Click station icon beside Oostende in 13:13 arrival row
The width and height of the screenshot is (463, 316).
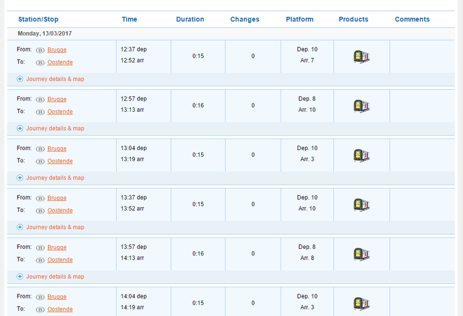click(40, 112)
